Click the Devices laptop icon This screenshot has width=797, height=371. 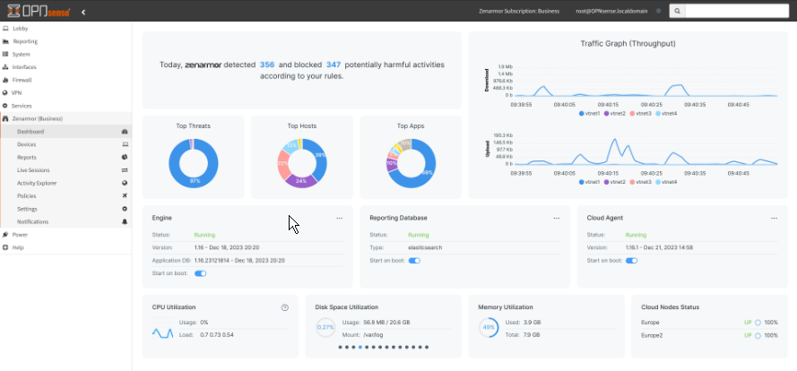(x=125, y=144)
